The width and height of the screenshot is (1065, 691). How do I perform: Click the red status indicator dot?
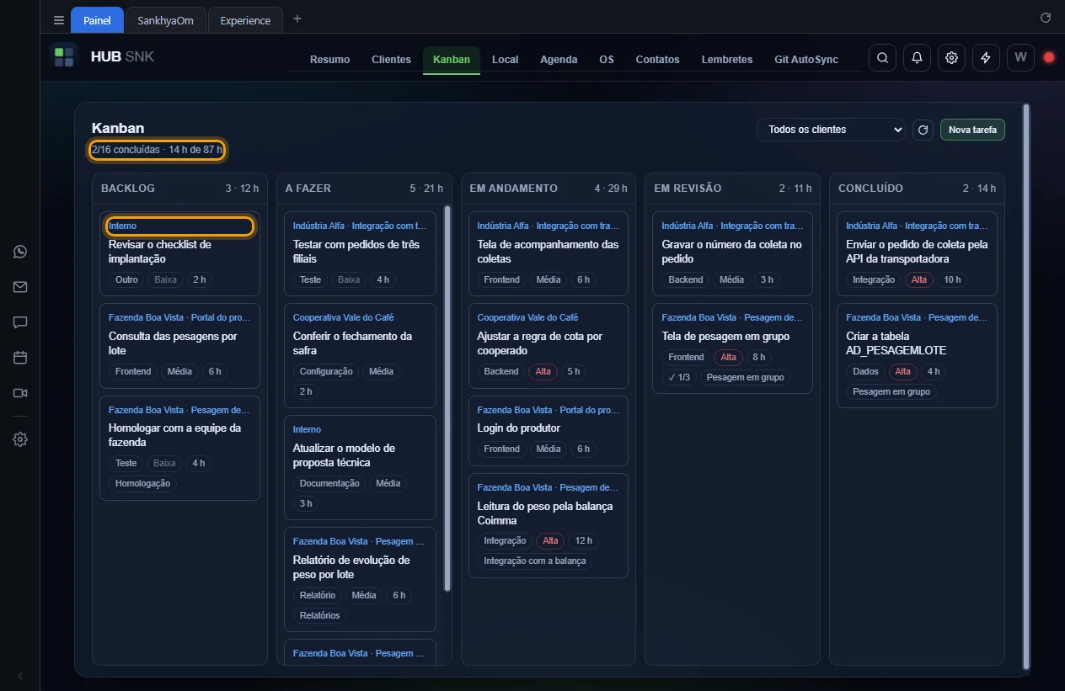point(1049,58)
